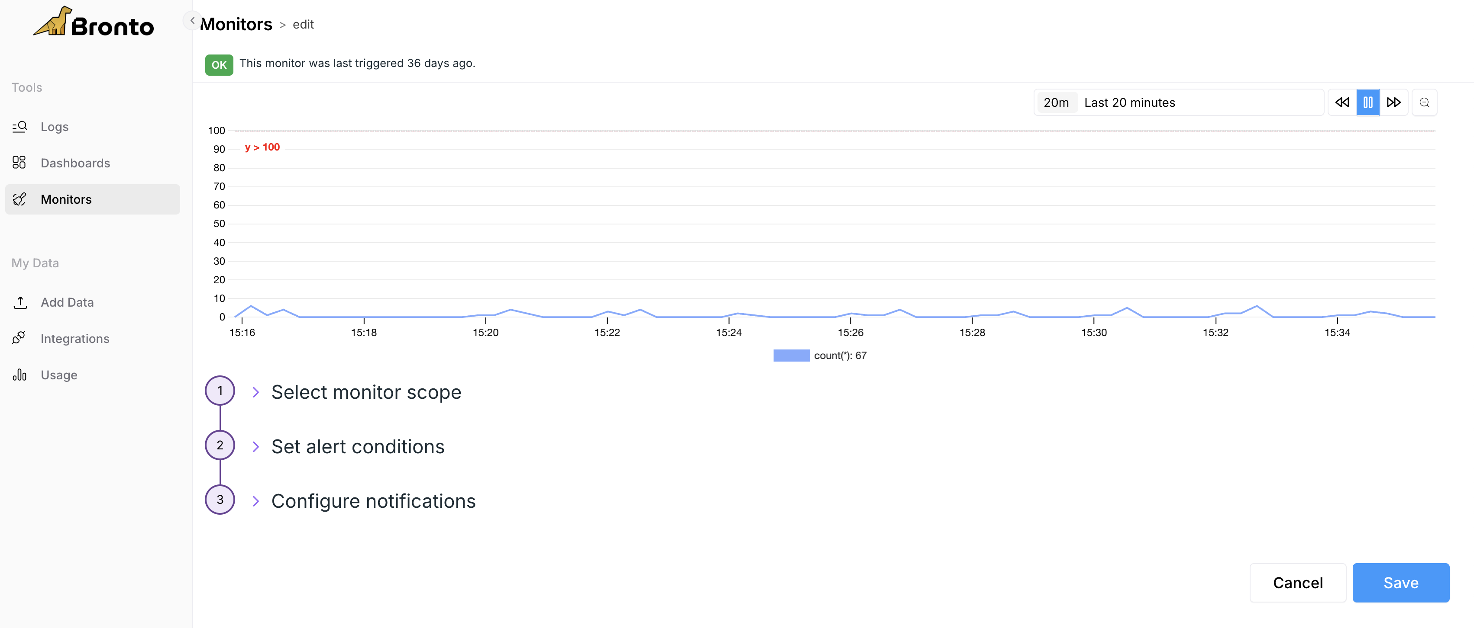Click the Integrations plug icon
The image size is (1474, 628).
coord(19,338)
